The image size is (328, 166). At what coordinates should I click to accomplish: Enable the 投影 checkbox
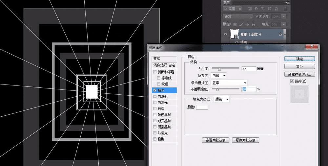155,139
